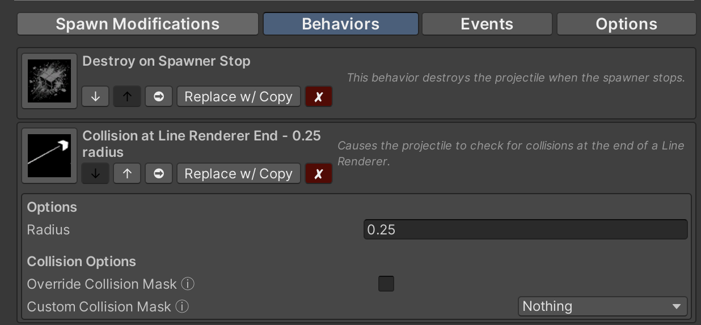The image size is (701, 325).
Task: Delete Collision at Line Renderer End behavior
Action: [319, 174]
